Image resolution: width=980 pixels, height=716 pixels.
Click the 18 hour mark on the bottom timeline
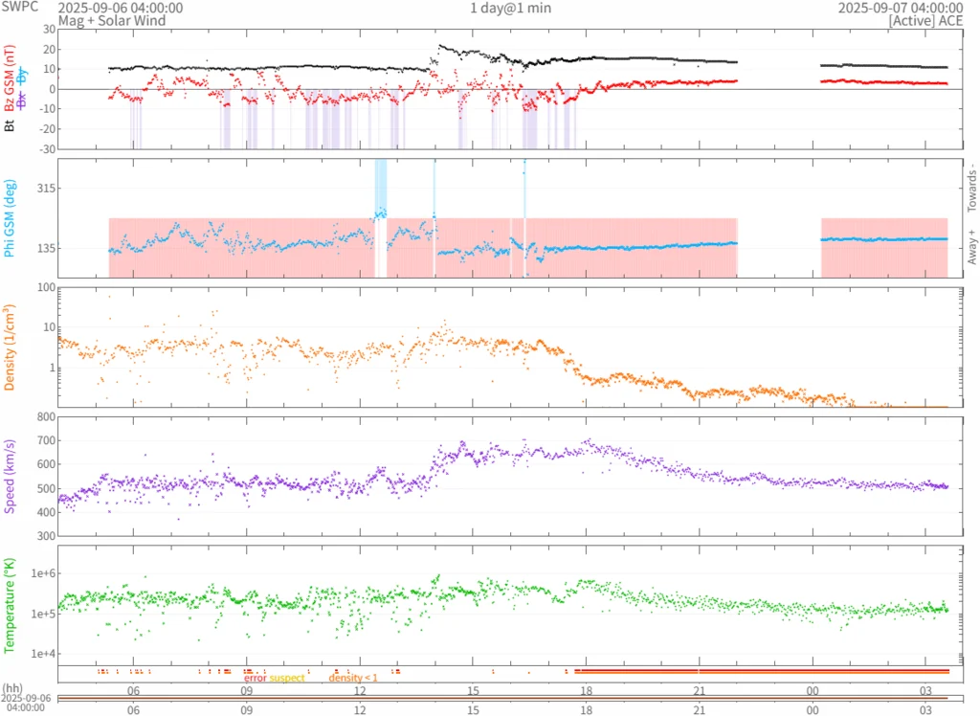coord(586,710)
